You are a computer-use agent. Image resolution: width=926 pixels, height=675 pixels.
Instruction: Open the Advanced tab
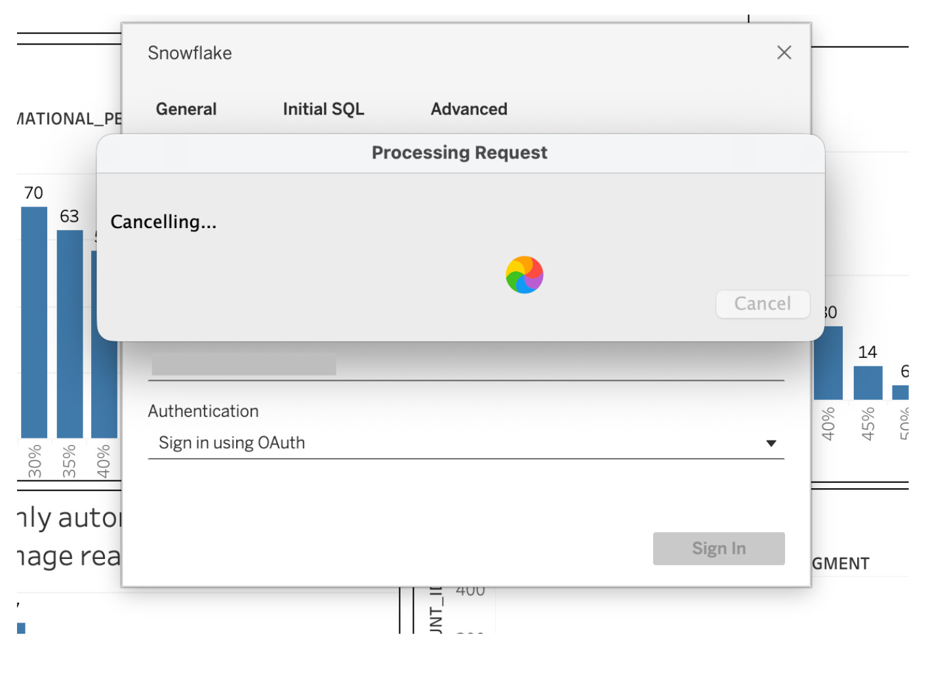pos(469,109)
